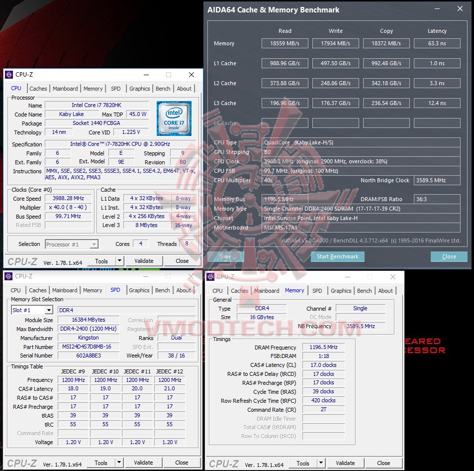
Task: Click Intel Core i7 7820HK name field
Action: pyautogui.click(x=96, y=105)
